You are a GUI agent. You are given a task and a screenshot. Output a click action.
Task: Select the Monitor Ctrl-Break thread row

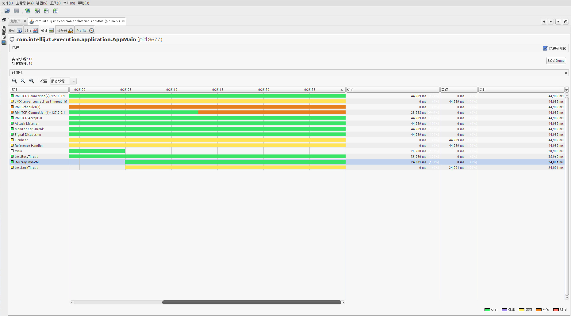pyautogui.click(x=287, y=129)
